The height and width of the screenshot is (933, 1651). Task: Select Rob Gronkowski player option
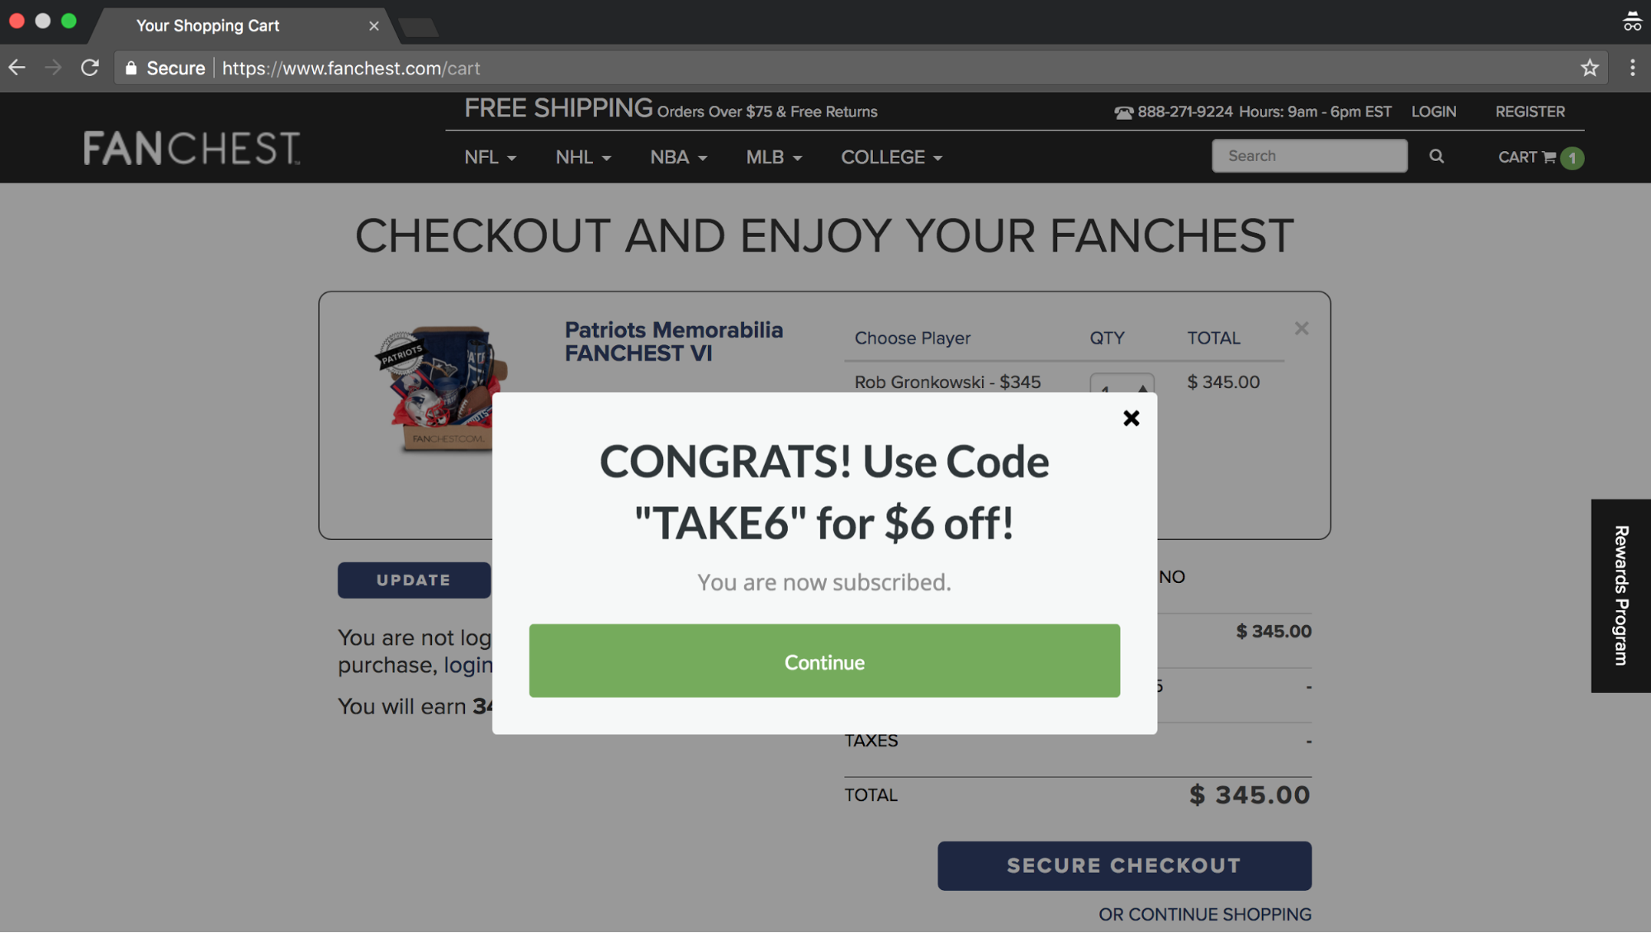946,382
